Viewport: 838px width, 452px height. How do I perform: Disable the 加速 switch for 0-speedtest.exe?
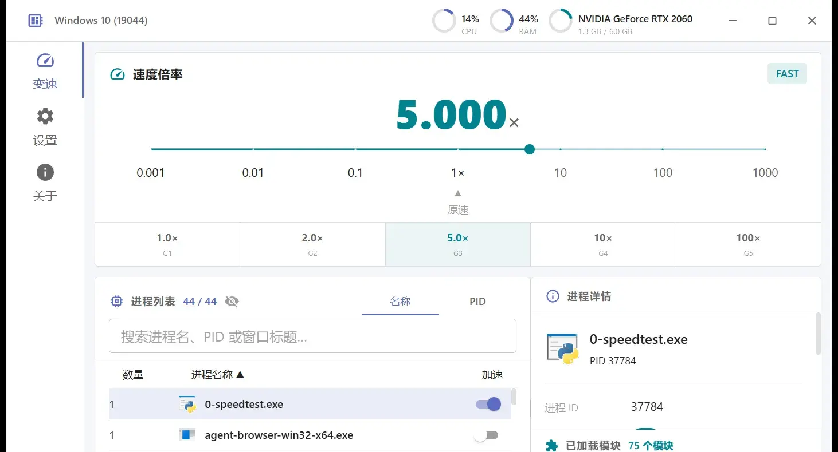[488, 405]
